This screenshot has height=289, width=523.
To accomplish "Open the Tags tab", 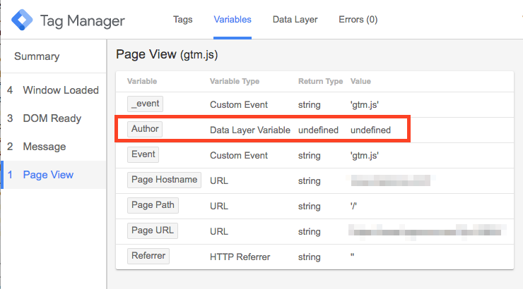I will point(182,19).
